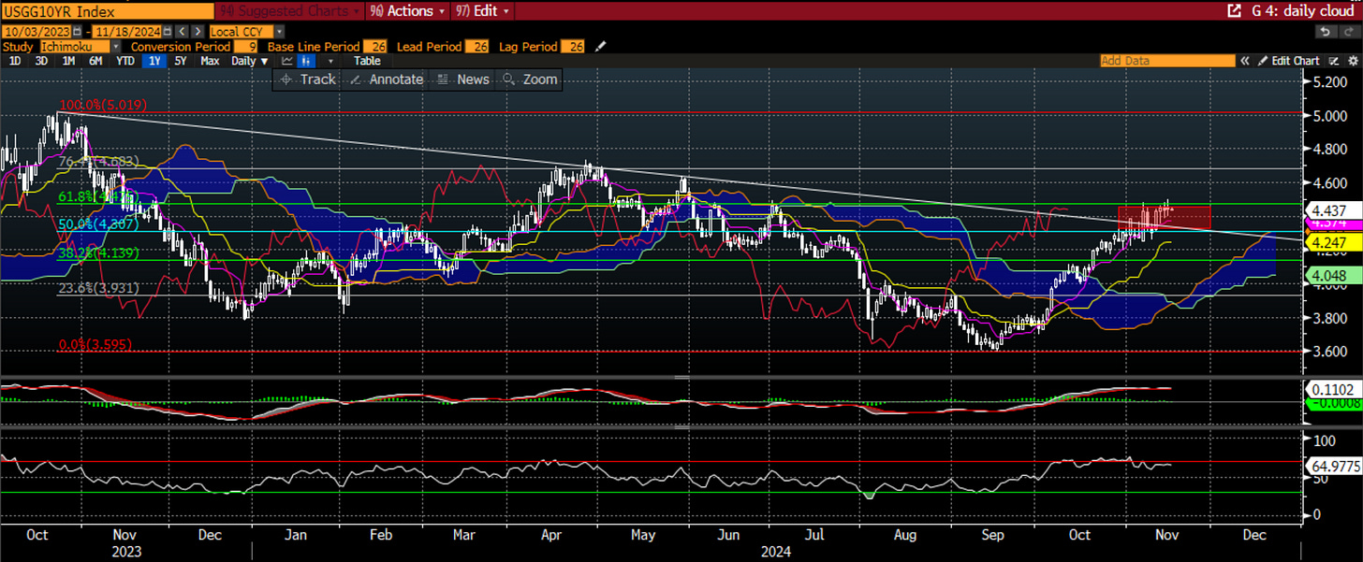
Task: Edit study parameters with pencil icon
Action: (x=600, y=47)
